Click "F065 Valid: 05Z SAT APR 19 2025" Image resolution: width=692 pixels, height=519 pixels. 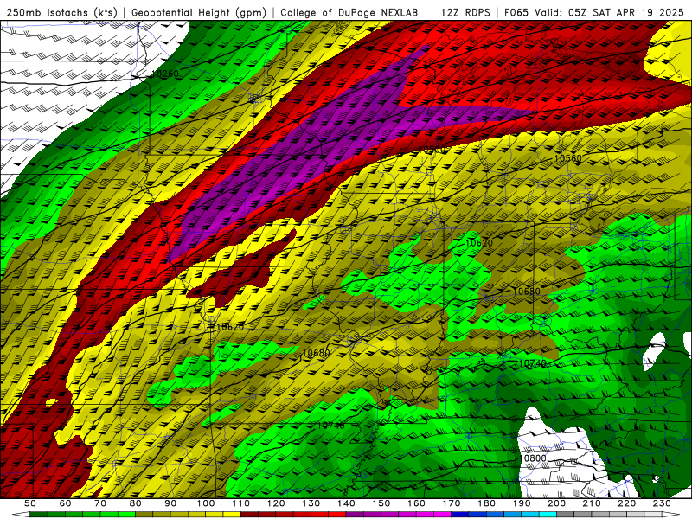coord(593,13)
